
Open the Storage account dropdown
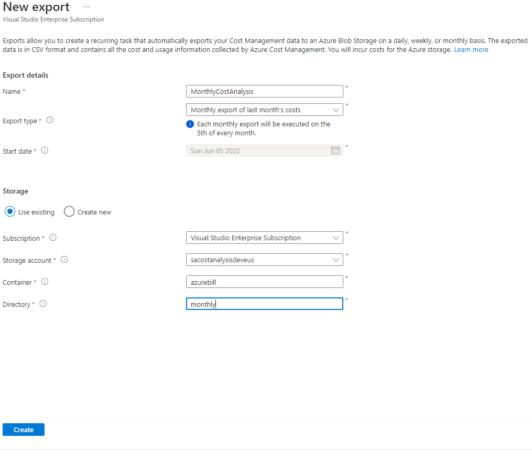click(x=264, y=260)
